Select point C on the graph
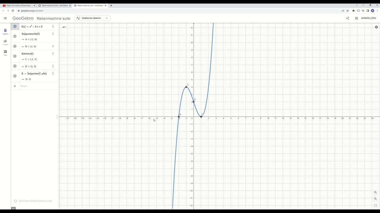The width and height of the screenshot is (380, 213). [186, 87]
